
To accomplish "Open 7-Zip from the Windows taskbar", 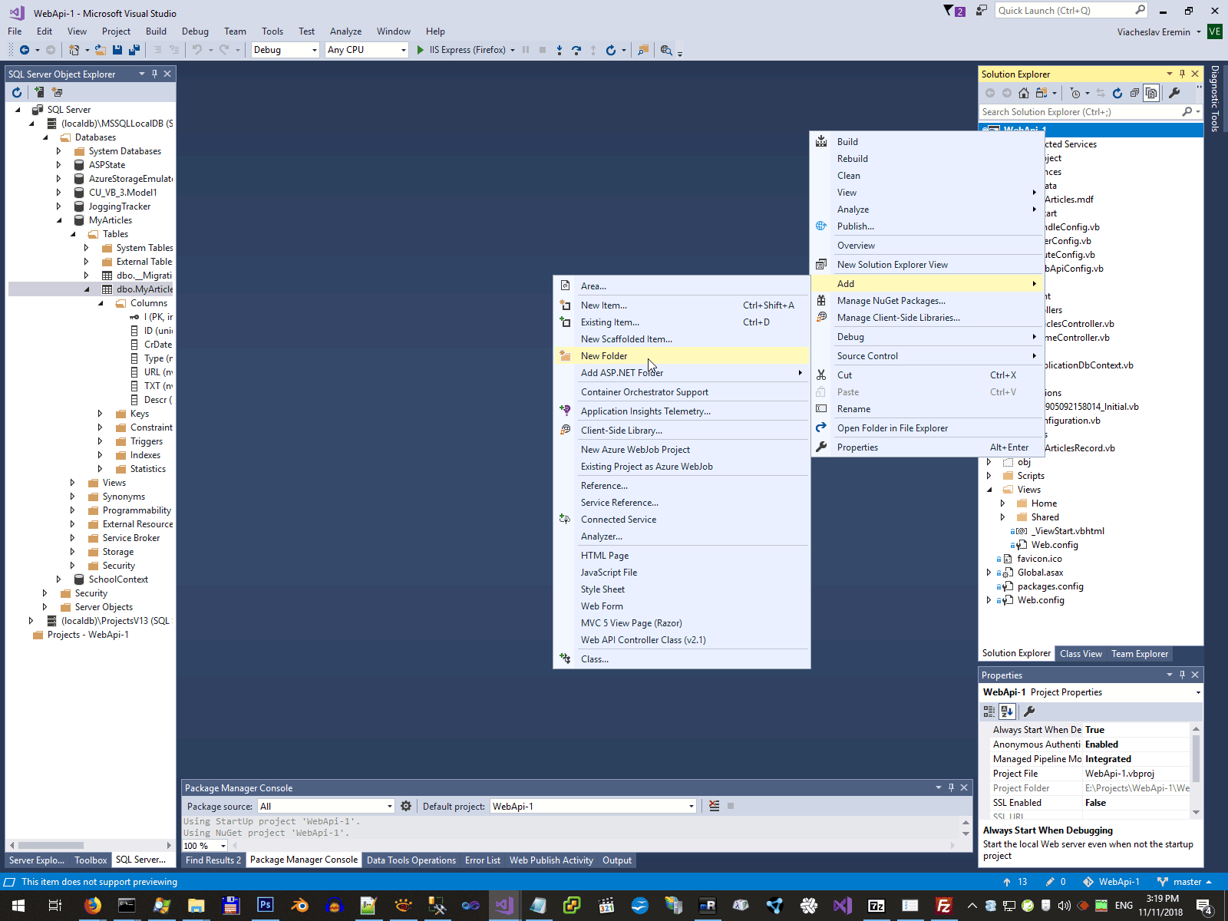I will 876,906.
